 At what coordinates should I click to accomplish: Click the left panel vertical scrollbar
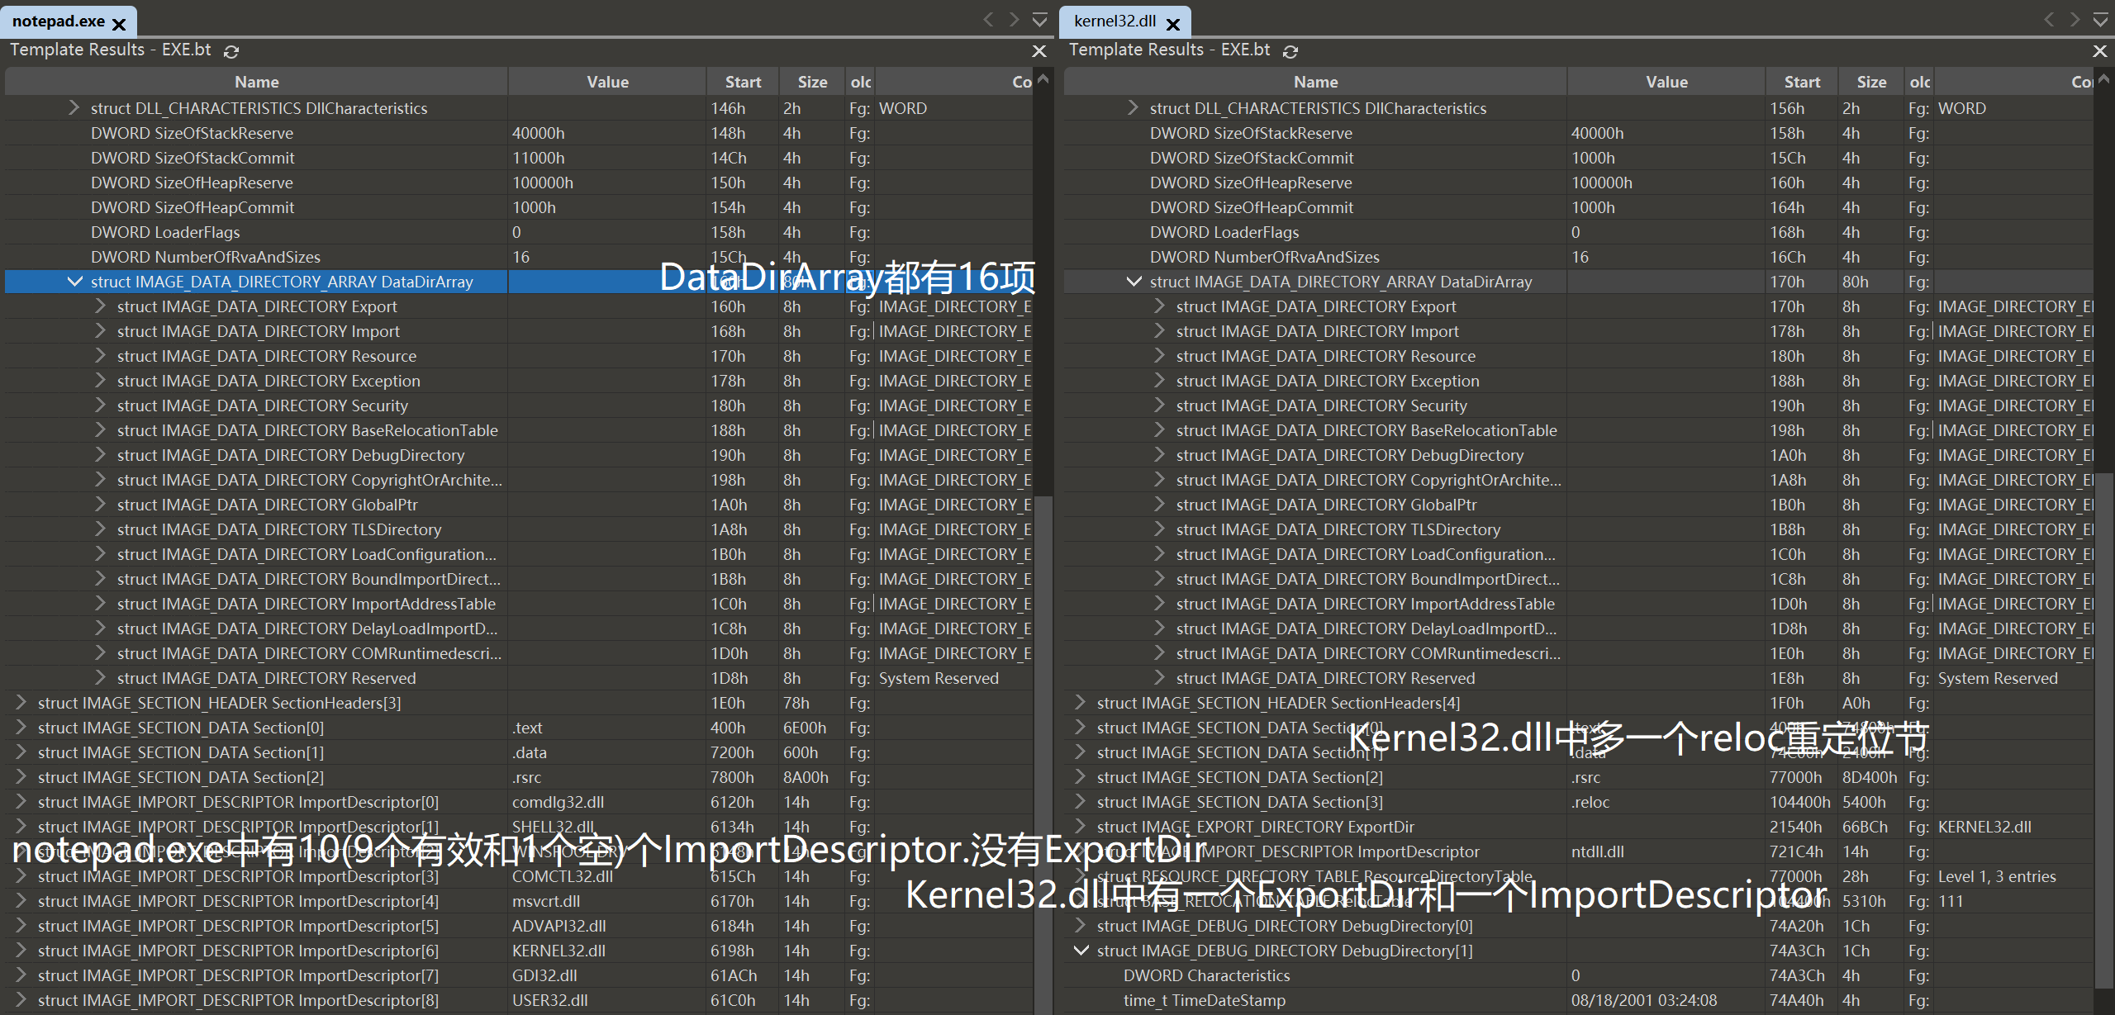pyautogui.click(x=1044, y=661)
